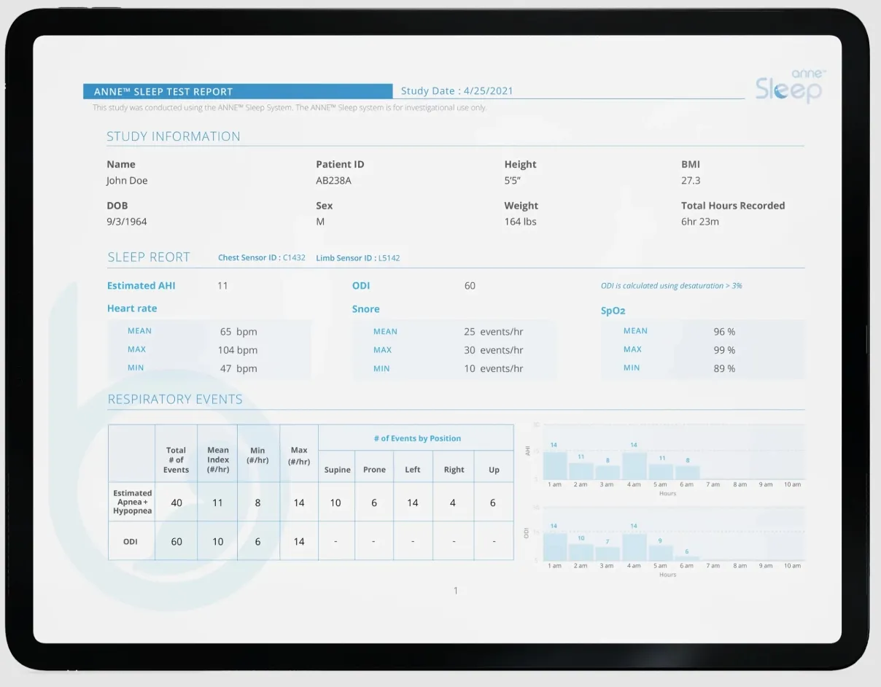Click the Limb Sensor ID L5142
881x687 pixels.
click(x=358, y=258)
